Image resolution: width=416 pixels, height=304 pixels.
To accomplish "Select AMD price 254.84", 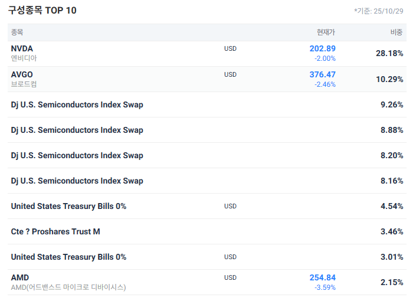I will click(x=322, y=277).
